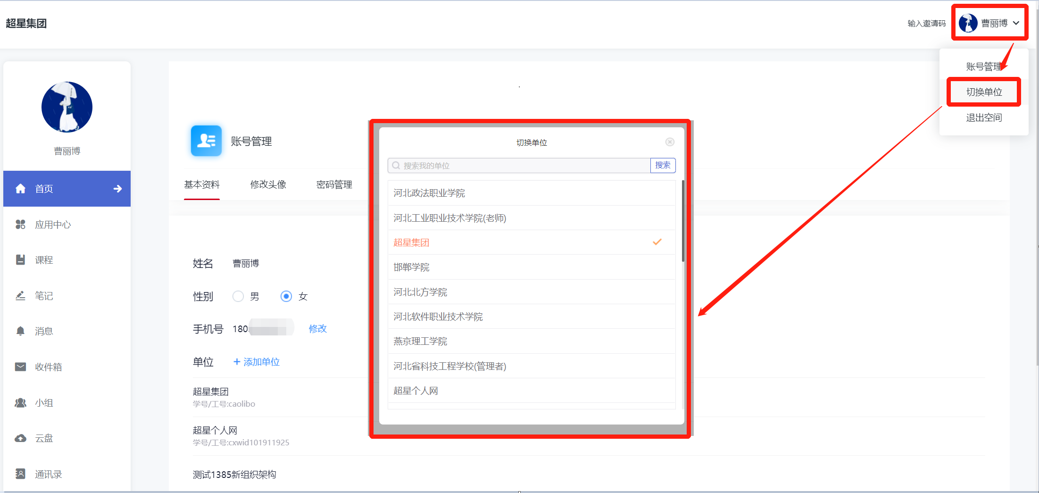Select the 女 radio button
Screen dimensions: 1039x493
286,296
